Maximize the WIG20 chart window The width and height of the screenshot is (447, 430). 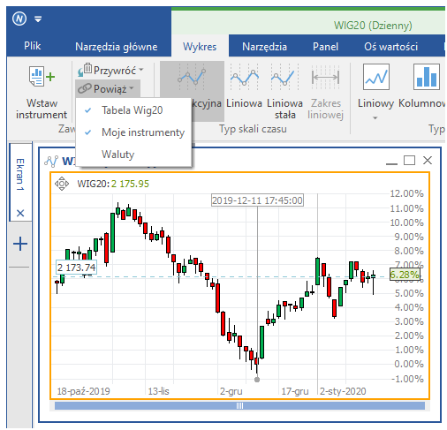[409, 161]
